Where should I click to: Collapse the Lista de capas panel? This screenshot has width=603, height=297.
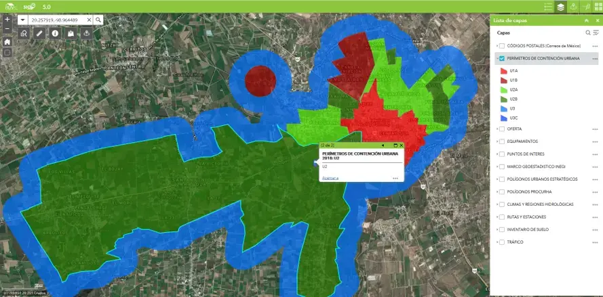coord(586,21)
